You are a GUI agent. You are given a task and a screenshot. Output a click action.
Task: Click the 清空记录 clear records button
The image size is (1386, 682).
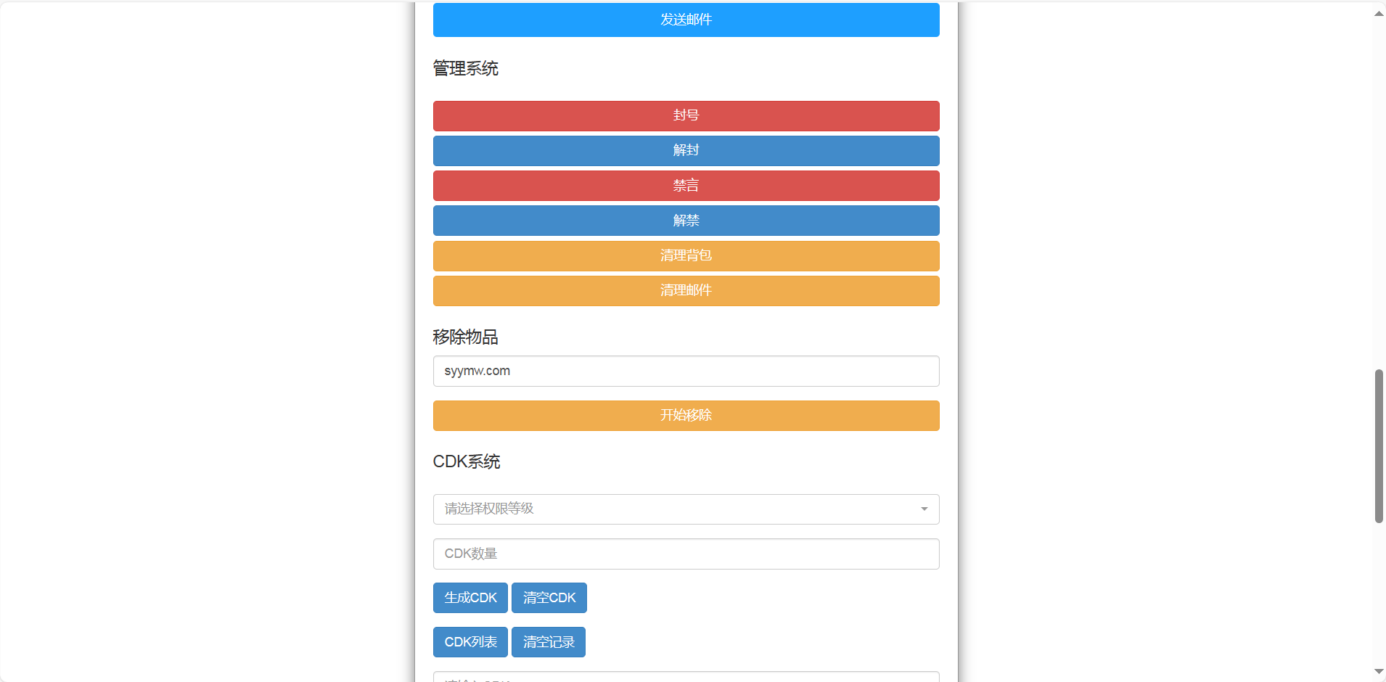(548, 641)
